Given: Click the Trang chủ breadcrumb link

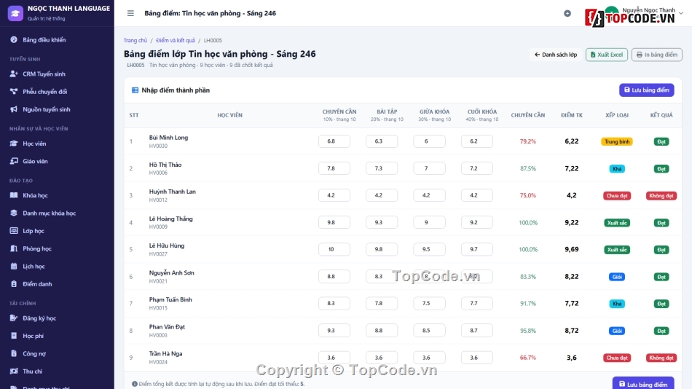Looking at the screenshot, I should tap(135, 40).
